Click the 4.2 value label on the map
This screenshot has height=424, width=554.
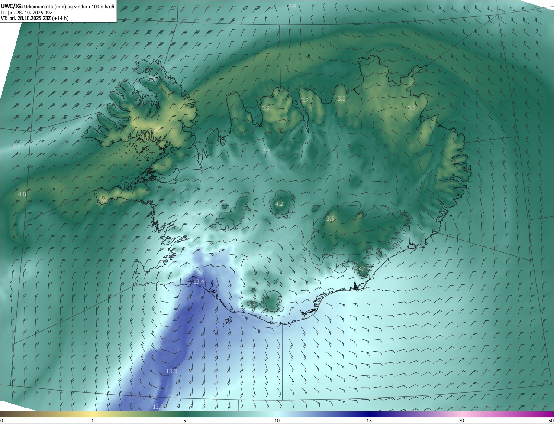click(279, 204)
